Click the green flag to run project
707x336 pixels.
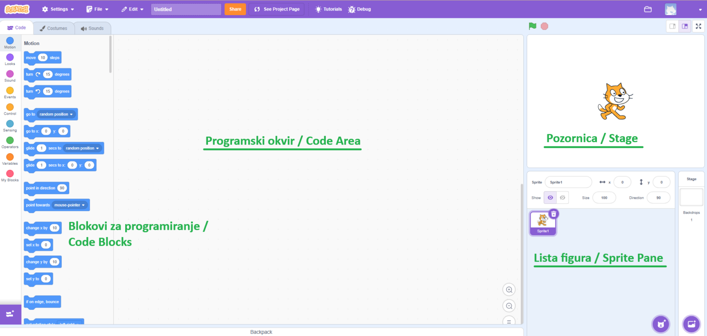coord(533,26)
